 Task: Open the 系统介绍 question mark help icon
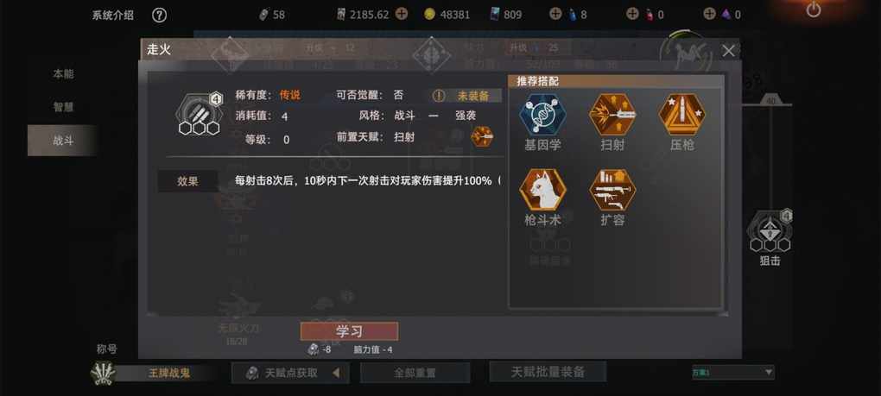160,16
